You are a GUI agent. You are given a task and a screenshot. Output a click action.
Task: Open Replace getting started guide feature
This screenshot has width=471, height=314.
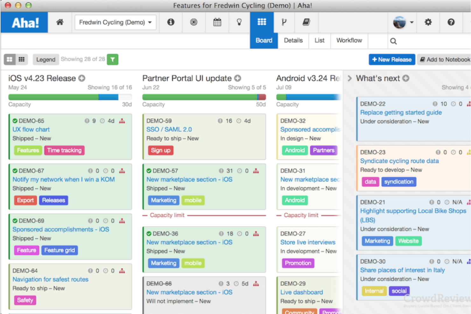tap(401, 112)
